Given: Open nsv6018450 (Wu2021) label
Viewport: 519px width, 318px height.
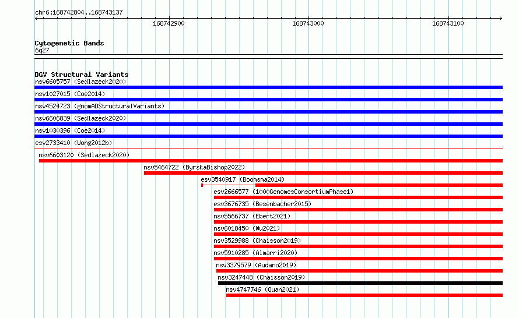Looking at the screenshot, I should (247, 228).
